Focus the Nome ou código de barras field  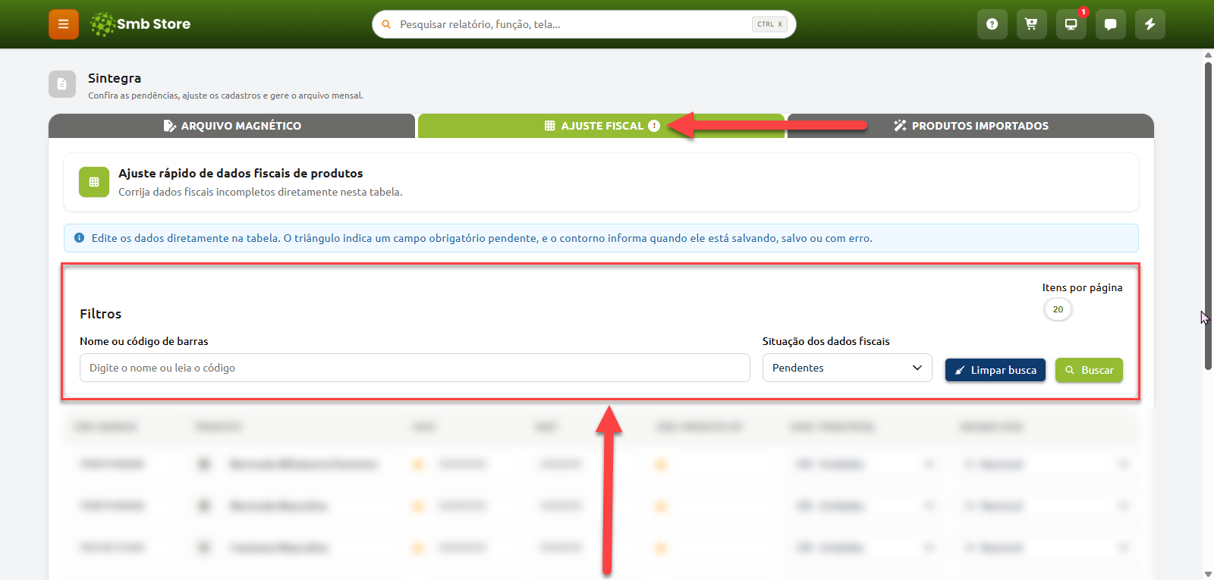(414, 368)
